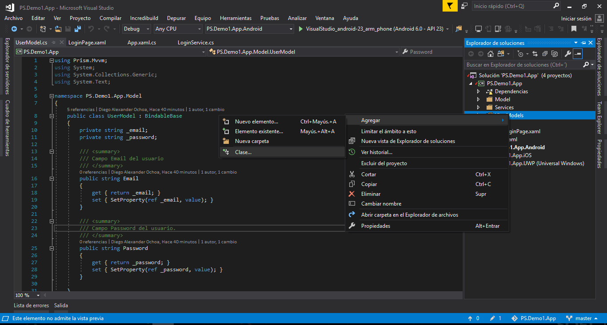The height and width of the screenshot is (325, 607).
Task: Click the Home icon in Explorador de soluciones
Action: coord(490,53)
